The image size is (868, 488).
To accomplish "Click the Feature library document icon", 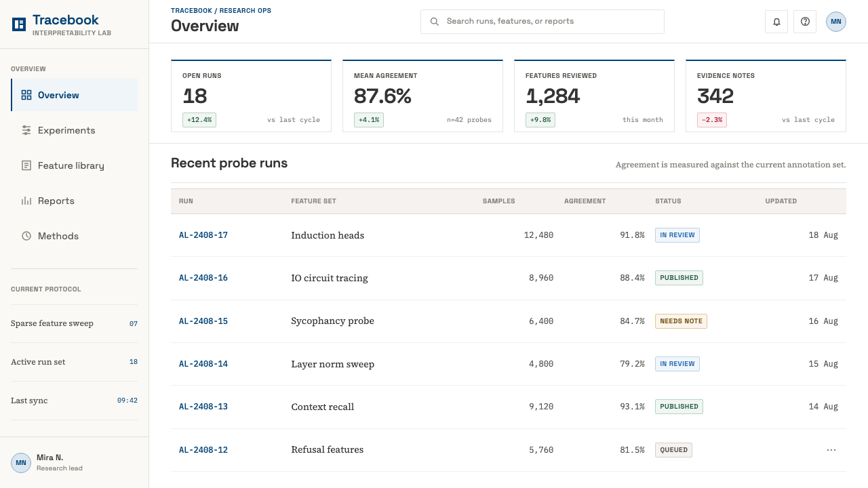I will [26, 165].
